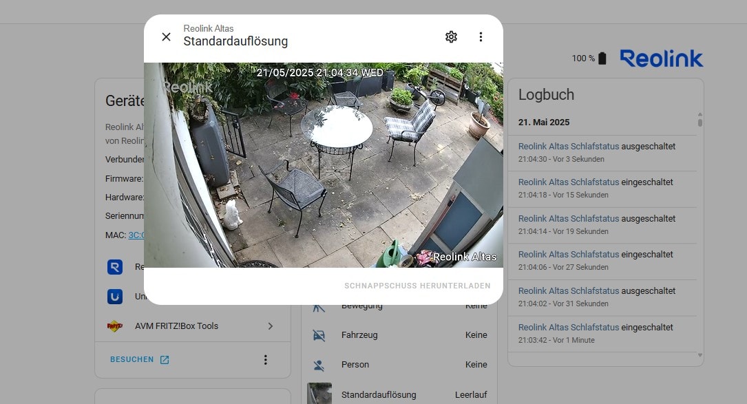Click the Reolink logo
Image resolution: width=747 pixels, height=404 pixels.
[661, 58]
